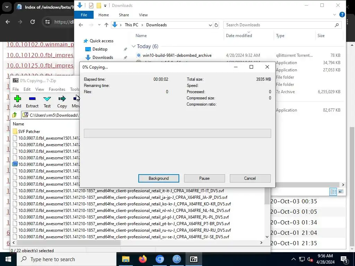Open the Explorer View tab

point(143,15)
